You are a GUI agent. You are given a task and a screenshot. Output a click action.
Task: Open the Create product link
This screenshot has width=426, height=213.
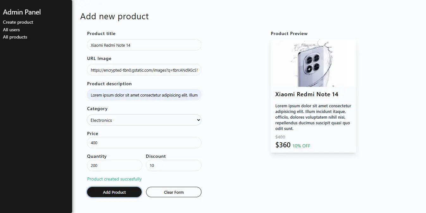18,22
